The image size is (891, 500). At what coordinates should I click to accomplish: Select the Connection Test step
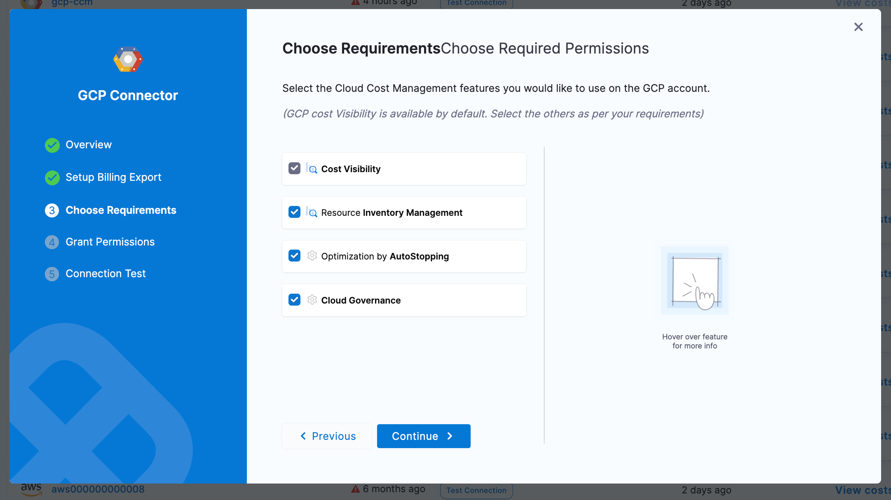(x=106, y=274)
